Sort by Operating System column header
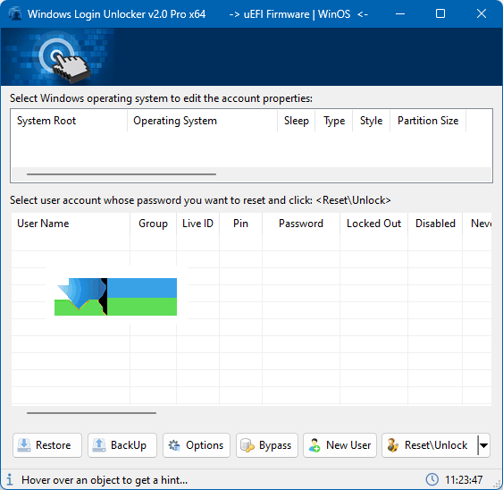 click(x=203, y=121)
